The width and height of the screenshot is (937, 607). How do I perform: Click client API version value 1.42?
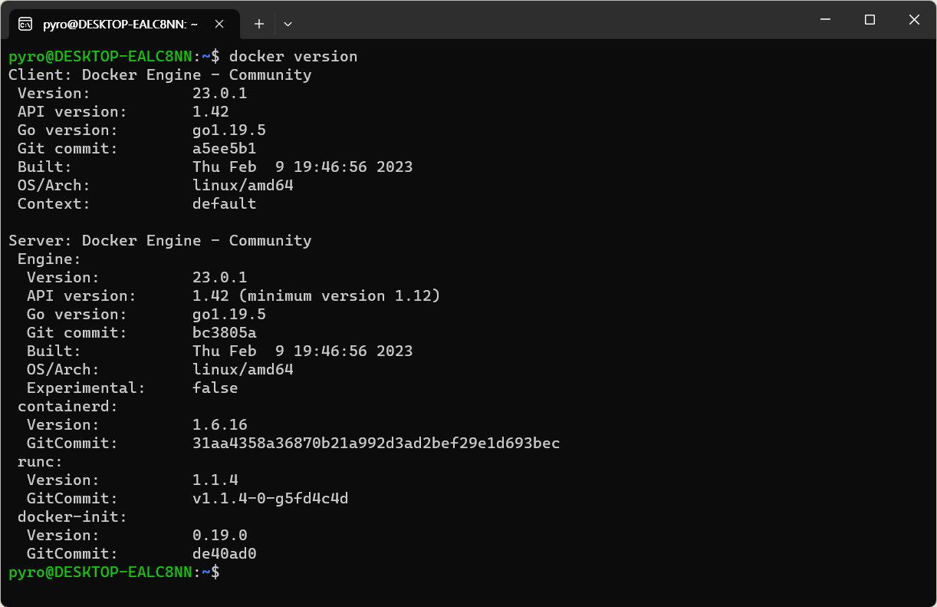click(x=211, y=112)
